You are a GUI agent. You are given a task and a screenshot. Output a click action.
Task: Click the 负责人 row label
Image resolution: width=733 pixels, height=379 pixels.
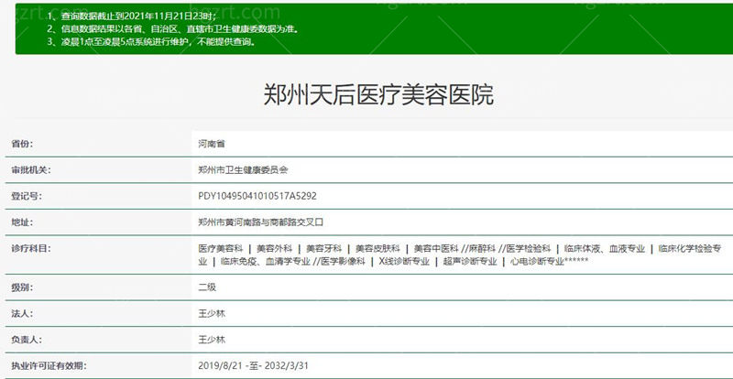(27, 340)
